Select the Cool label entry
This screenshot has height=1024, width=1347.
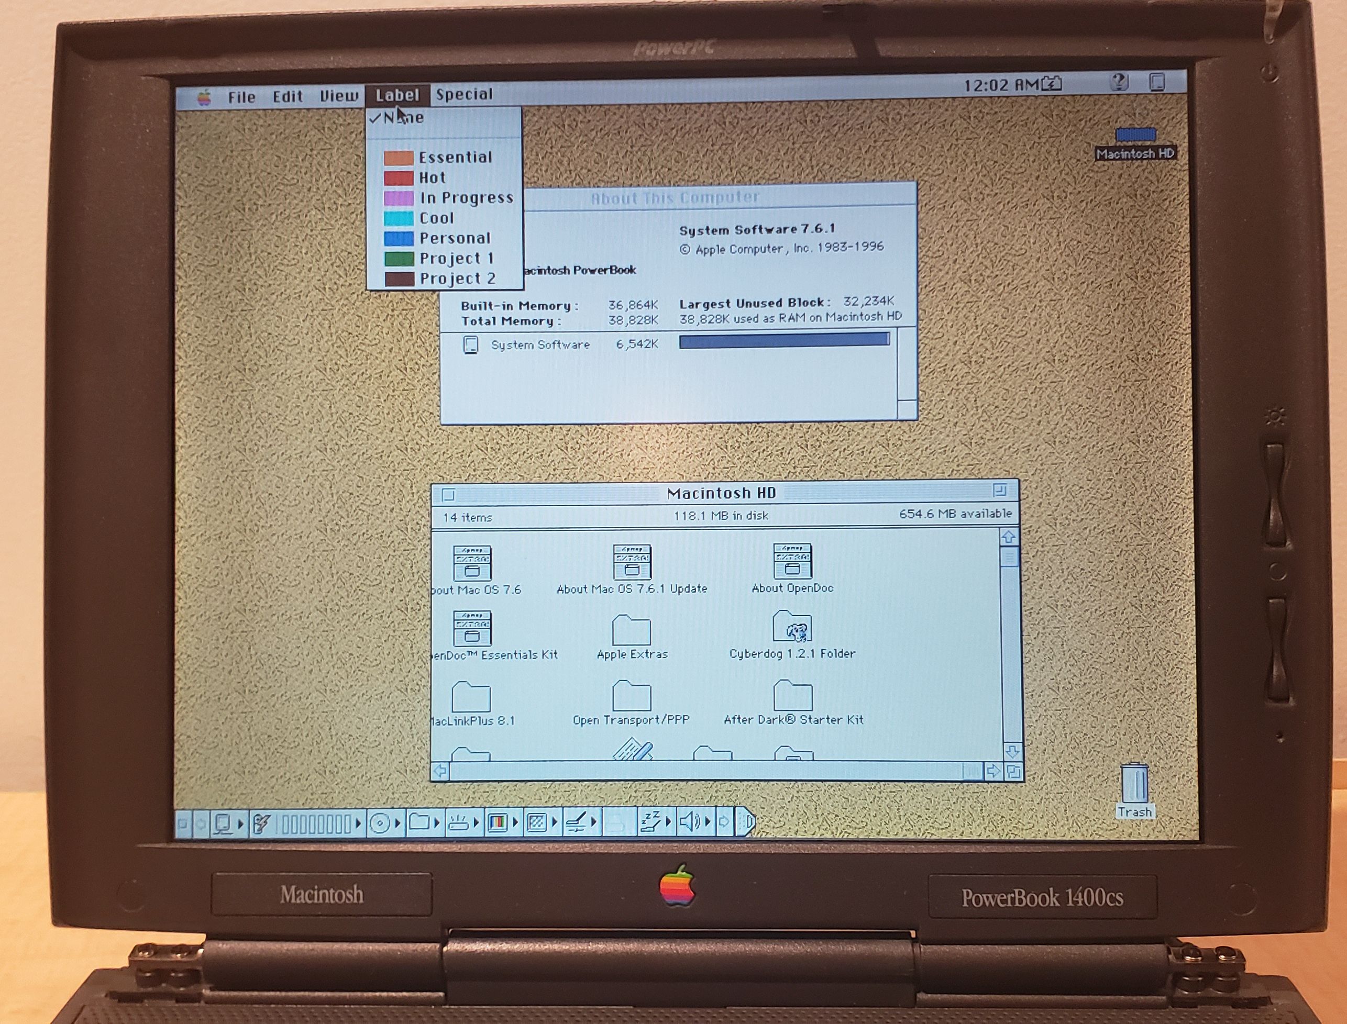tap(444, 218)
